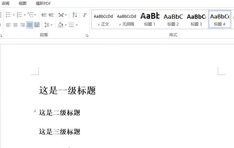This screenshot has height=148, width=234.
Task: Open multilevel list dropdown arrow
Action: [x=35, y=15]
